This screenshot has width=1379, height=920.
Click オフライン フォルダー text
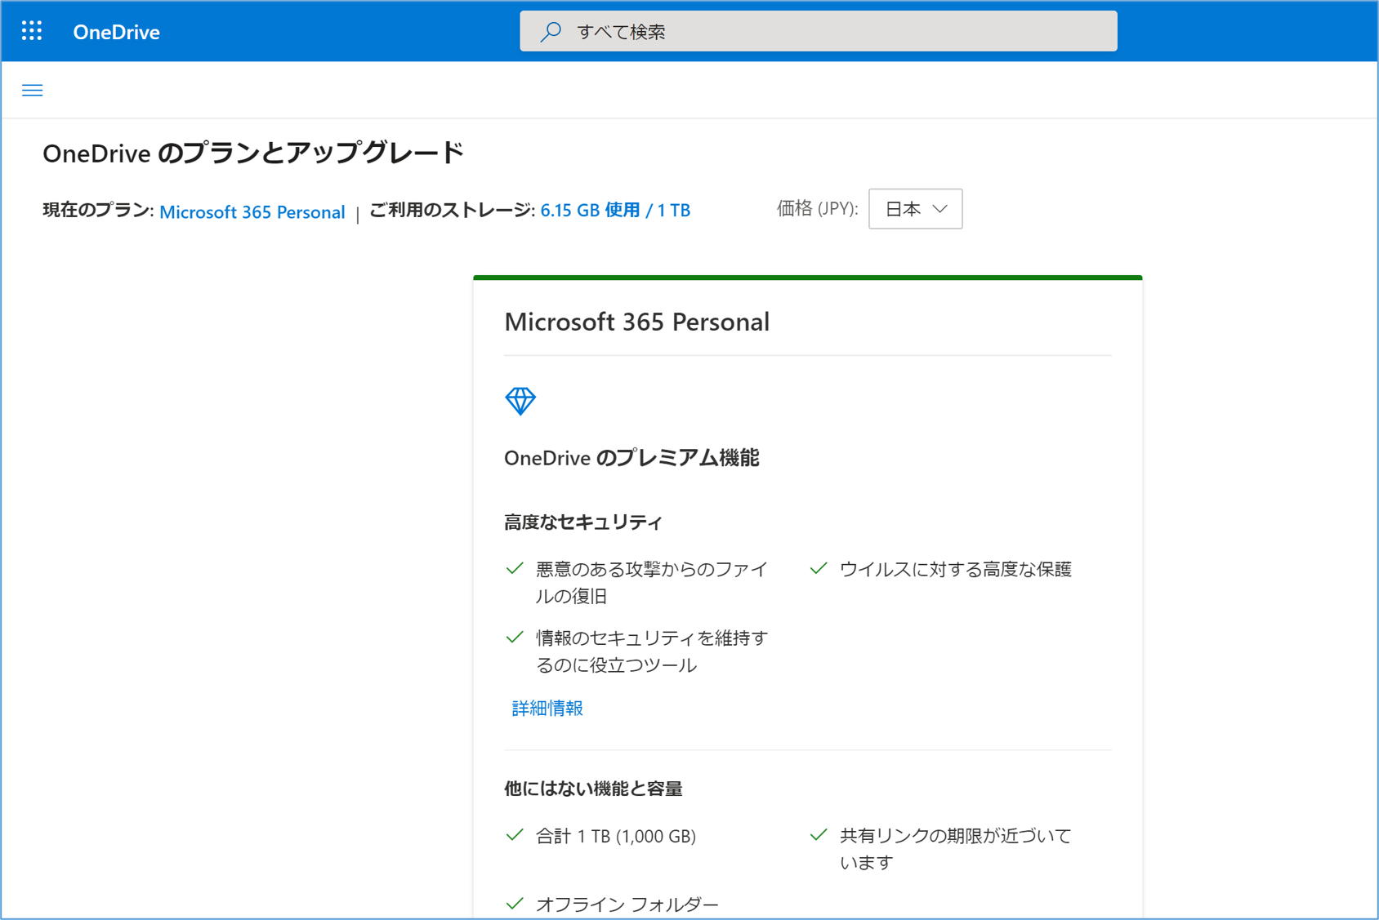627,904
